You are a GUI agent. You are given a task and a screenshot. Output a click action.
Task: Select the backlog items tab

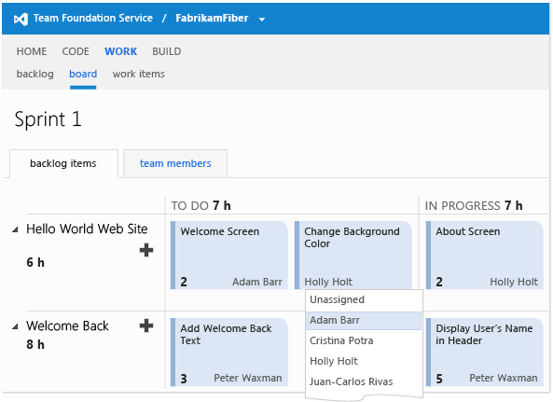[x=63, y=163]
